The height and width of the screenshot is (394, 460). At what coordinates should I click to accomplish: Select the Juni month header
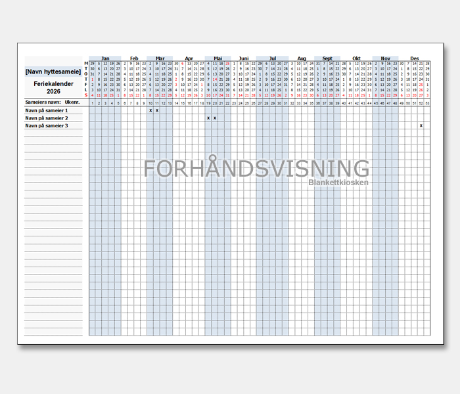pyautogui.click(x=244, y=58)
